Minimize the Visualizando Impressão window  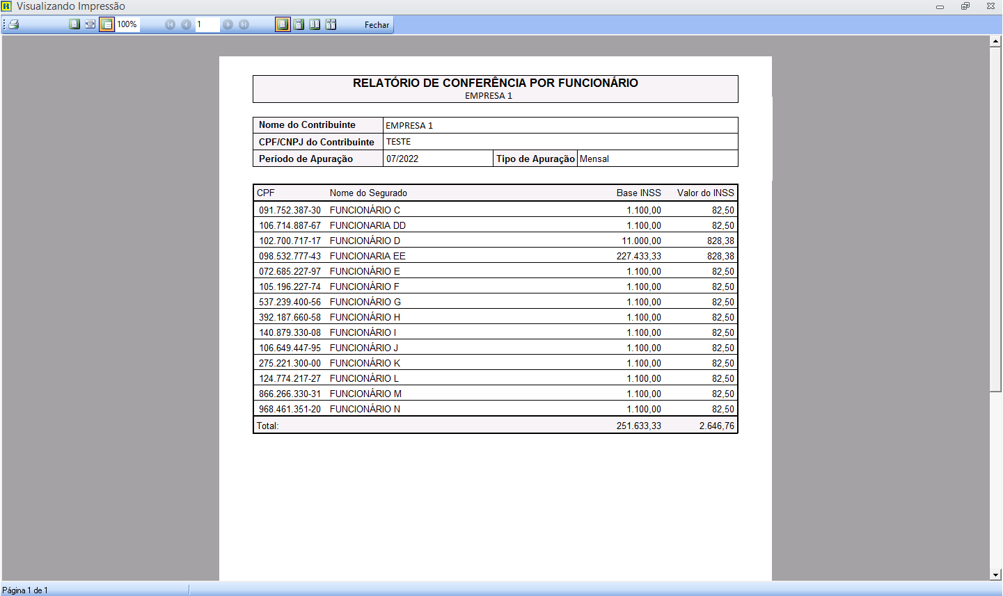(940, 6)
